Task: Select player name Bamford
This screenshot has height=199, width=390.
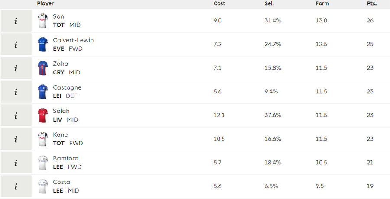Action: pyautogui.click(x=66, y=158)
